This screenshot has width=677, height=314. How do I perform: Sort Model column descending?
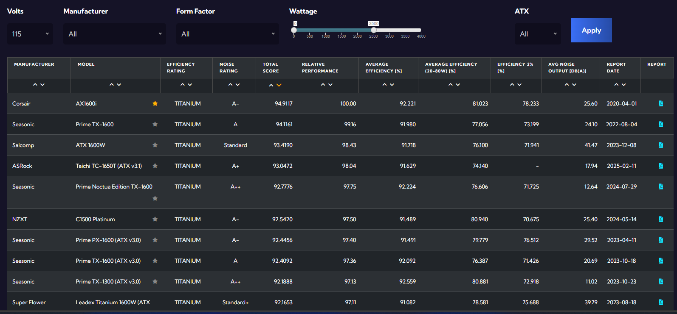[x=119, y=85]
